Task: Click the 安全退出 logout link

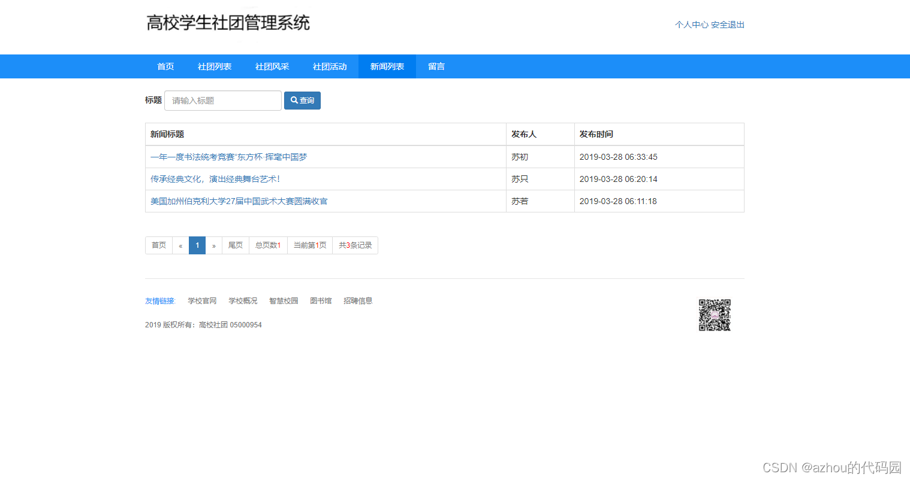Action: [728, 25]
